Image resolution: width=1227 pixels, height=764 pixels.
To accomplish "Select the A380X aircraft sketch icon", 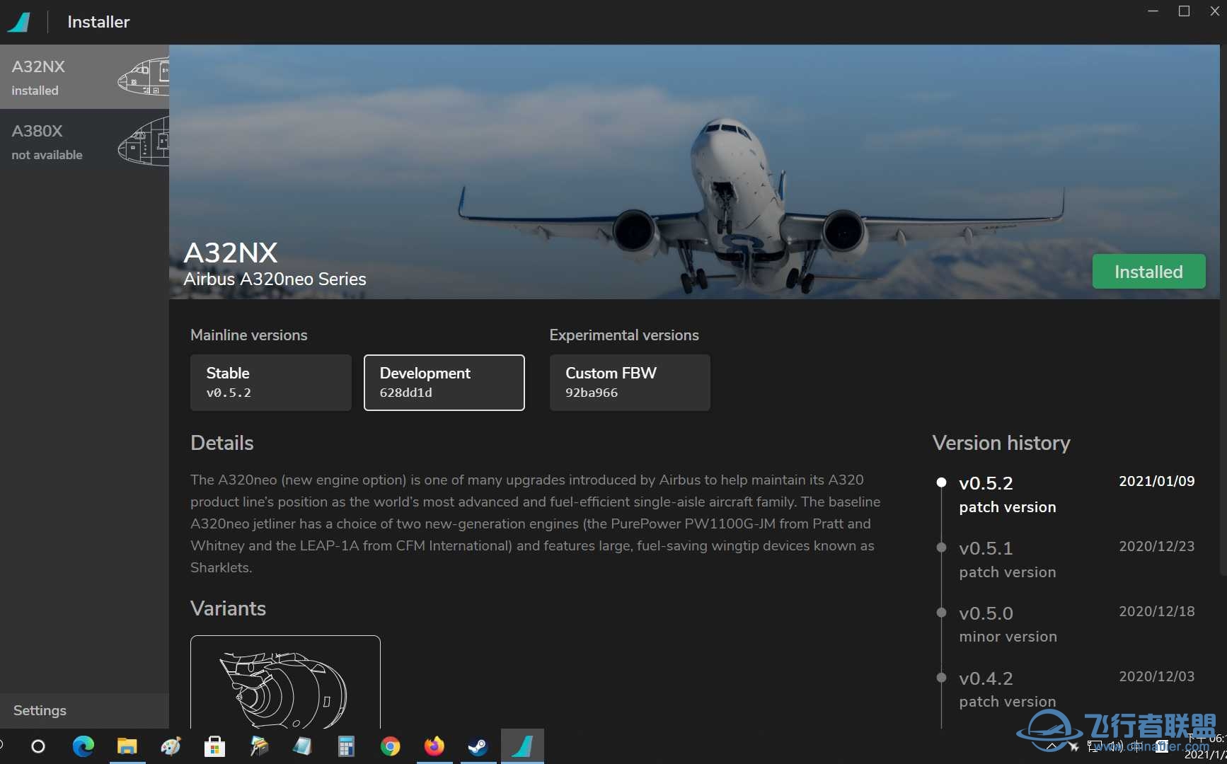I will 145,141.
